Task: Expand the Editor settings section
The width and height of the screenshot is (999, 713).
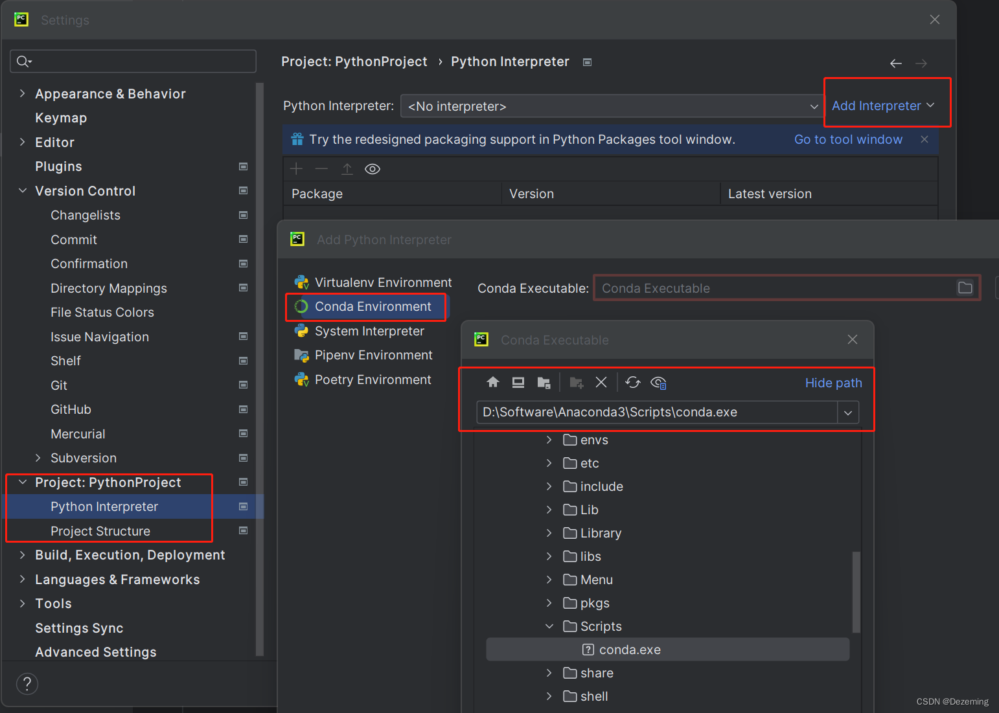Action: [22, 142]
